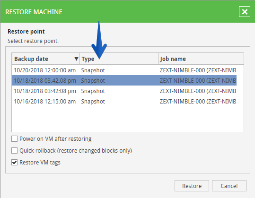
Task: Sort by the Job name column header
Action: (201, 59)
